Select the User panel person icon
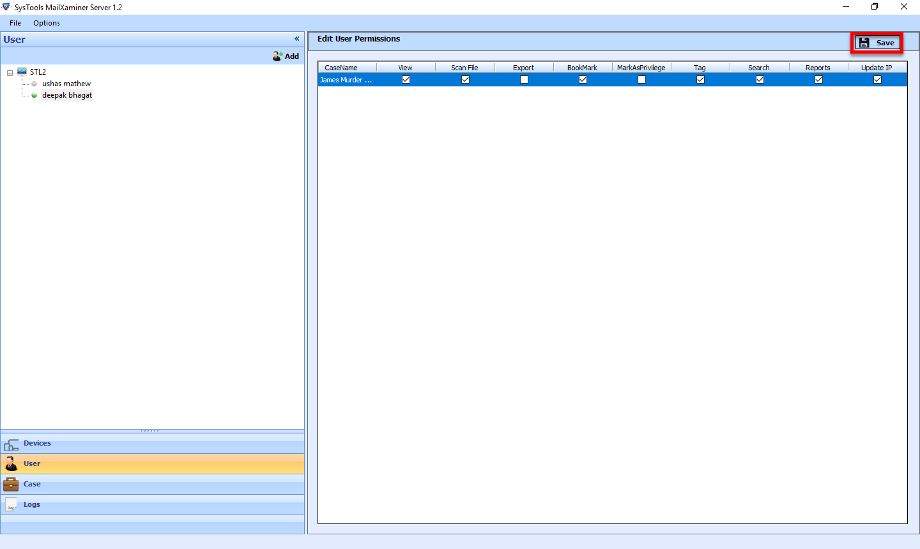This screenshot has width=920, height=549. click(11, 464)
